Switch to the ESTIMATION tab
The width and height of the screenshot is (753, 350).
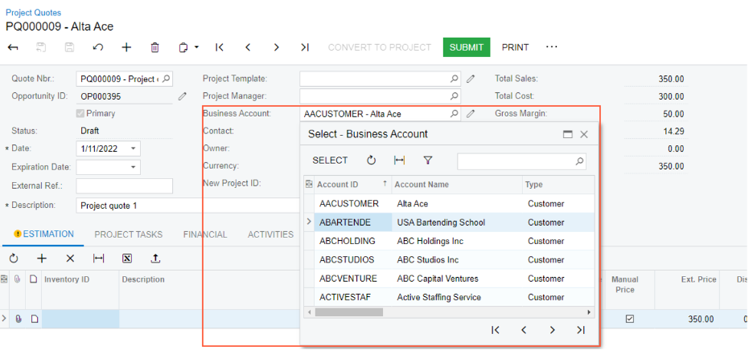43,234
